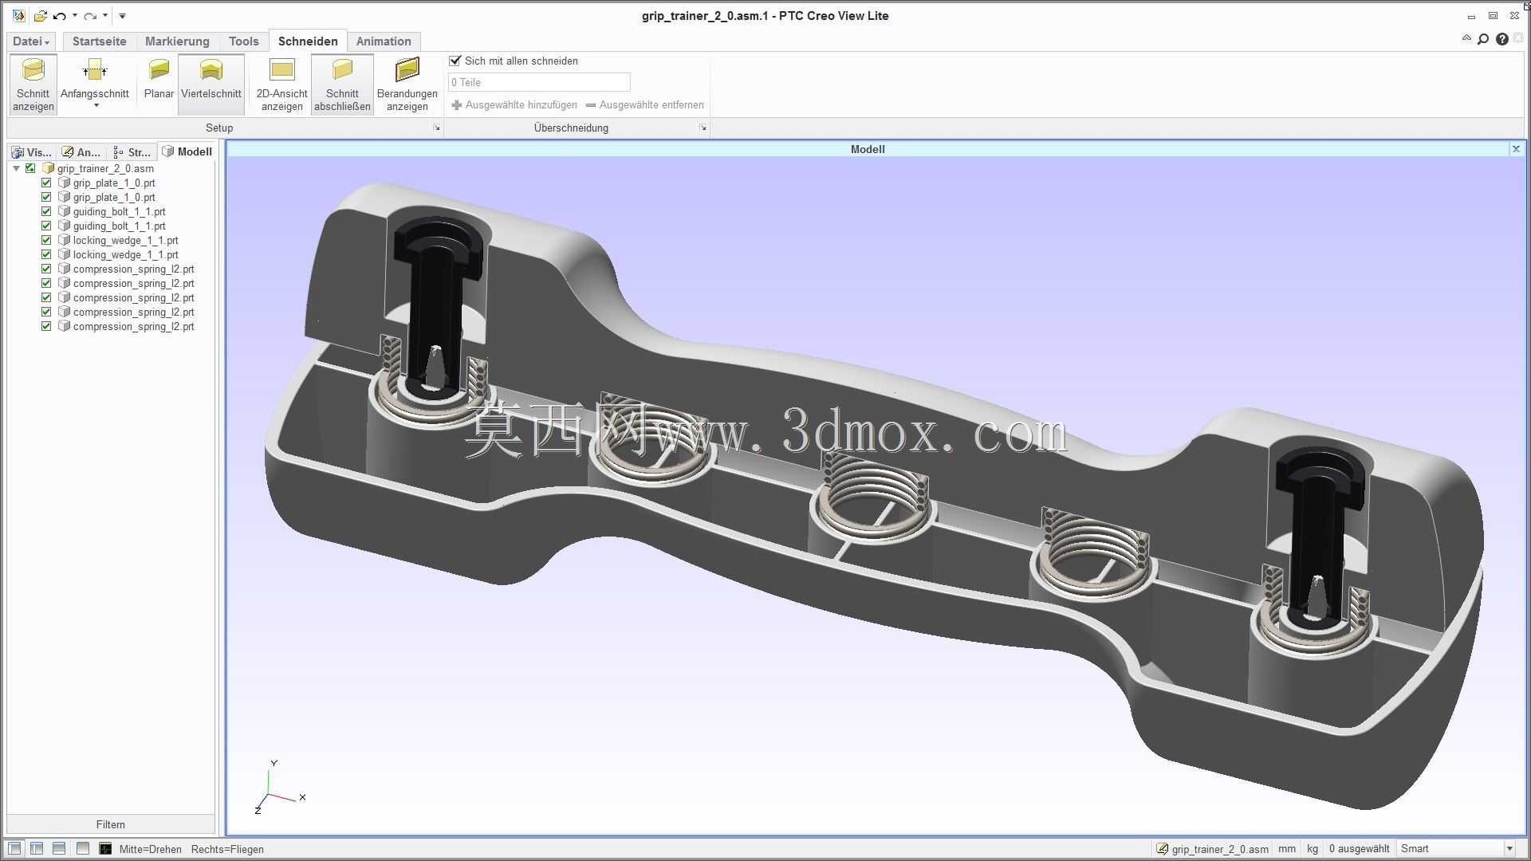Click the fourth gray square status bar icon

82,848
